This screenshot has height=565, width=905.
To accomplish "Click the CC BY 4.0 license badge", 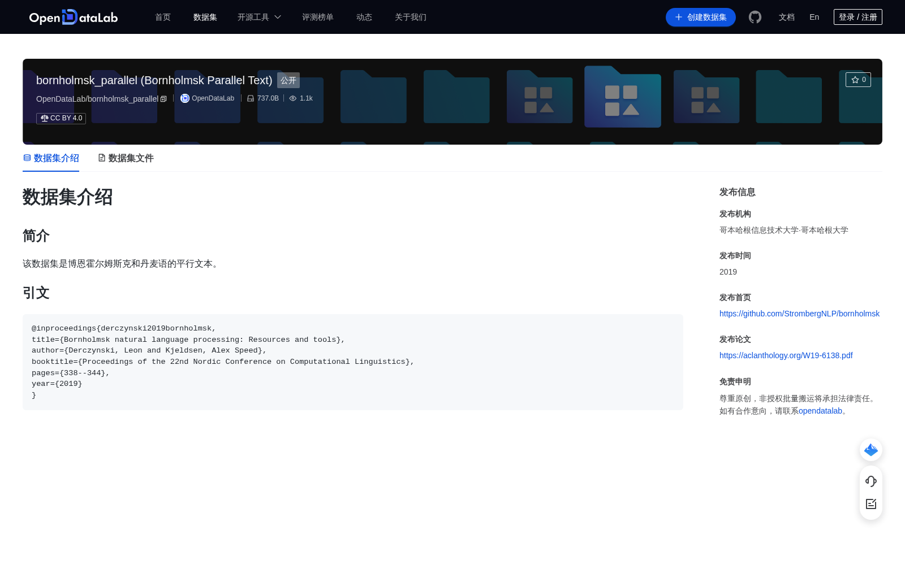I will coord(61,118).
